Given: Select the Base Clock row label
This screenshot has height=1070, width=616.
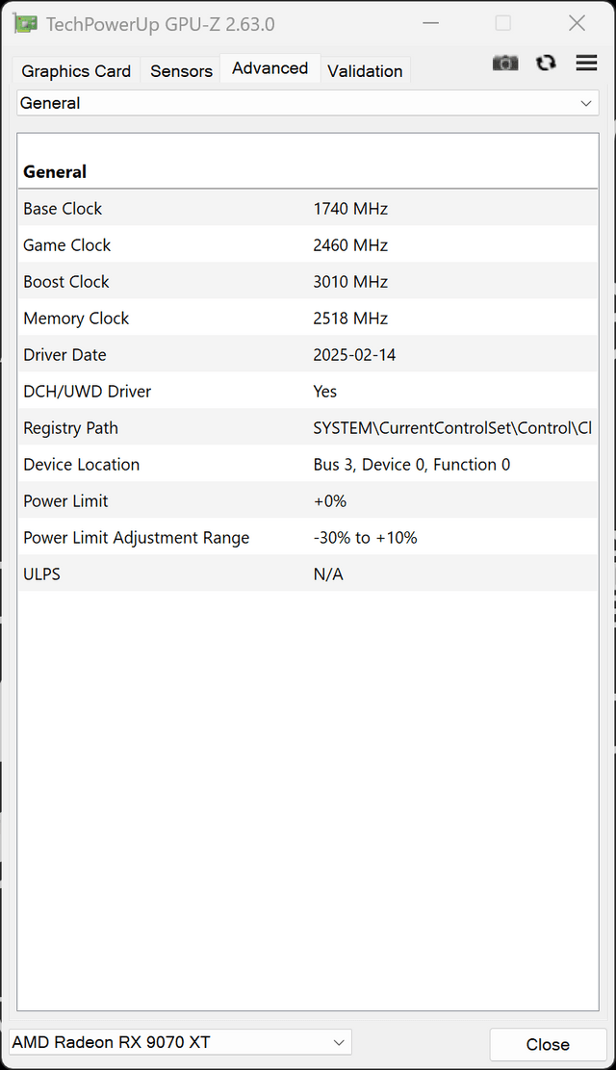Looking at the screenshot, I should pyautogui.click(x=63, y=209).
